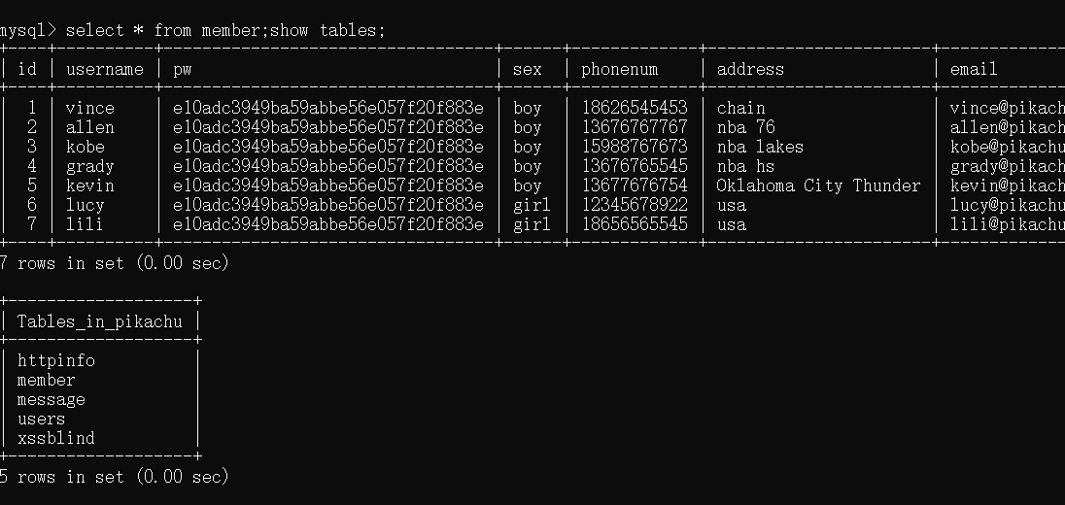The height and width of the screenshot is (505, 1065).
Task: Click the 'address' column header
Action: [x=749, y=69]
